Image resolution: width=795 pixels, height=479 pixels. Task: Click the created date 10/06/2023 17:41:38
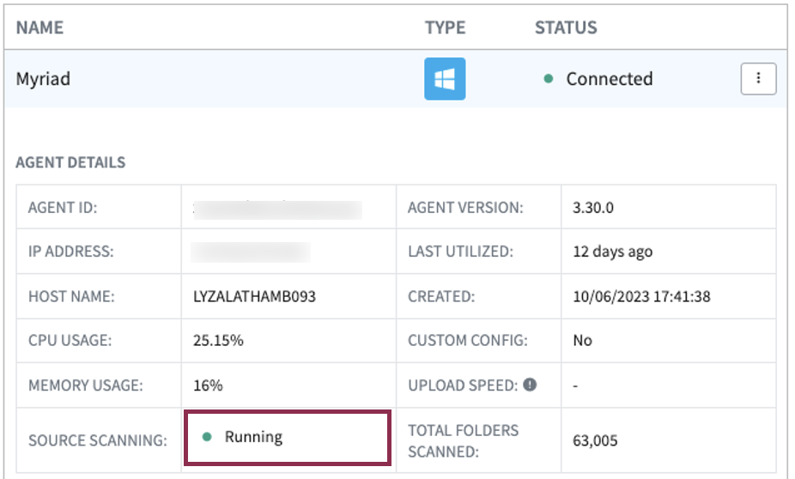point(640,296)
